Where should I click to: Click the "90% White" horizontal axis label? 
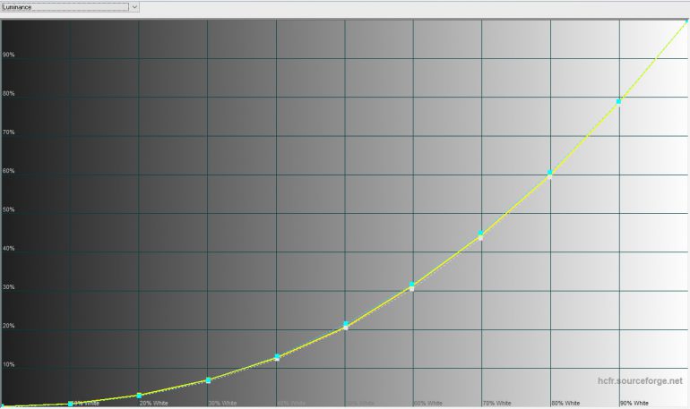[x=634, y=404]
